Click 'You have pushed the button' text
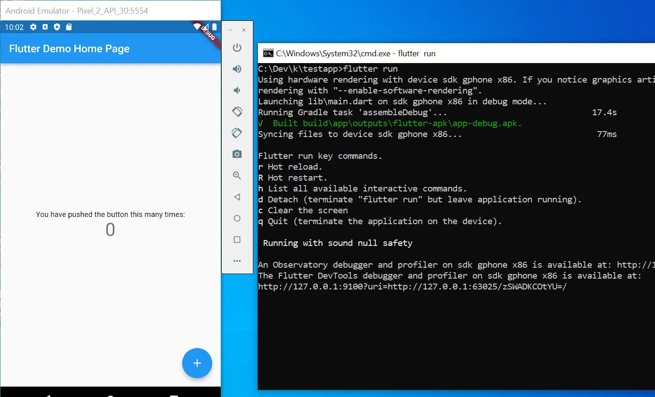This screenshot has width=655, height=397. point(111,215)
